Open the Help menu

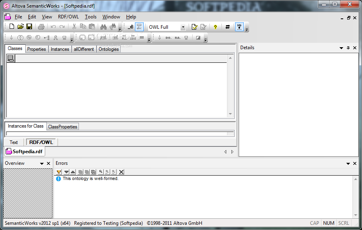[131, 17]
